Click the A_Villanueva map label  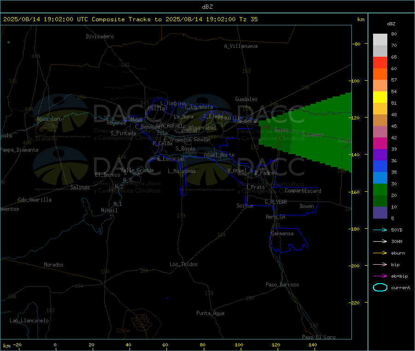(241, 46)
